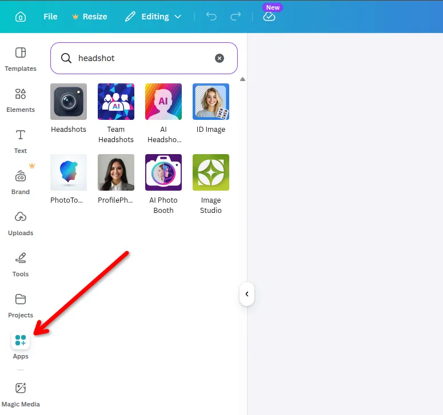Go to Canva home via house icon

(x=21, y=17)
